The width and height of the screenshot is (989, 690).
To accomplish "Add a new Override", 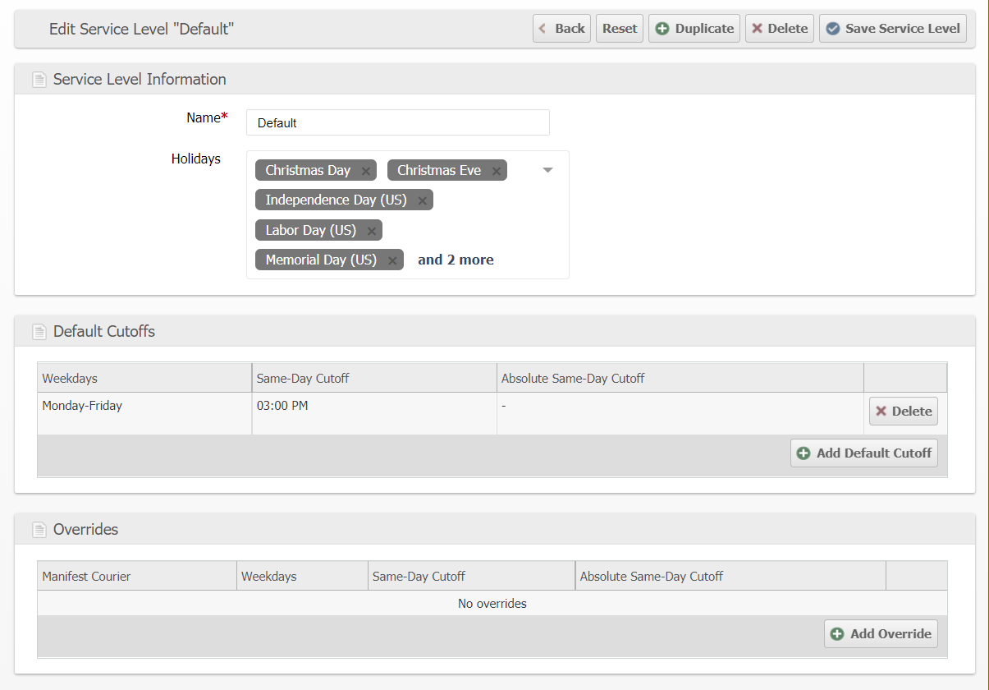I will [881, 633].
